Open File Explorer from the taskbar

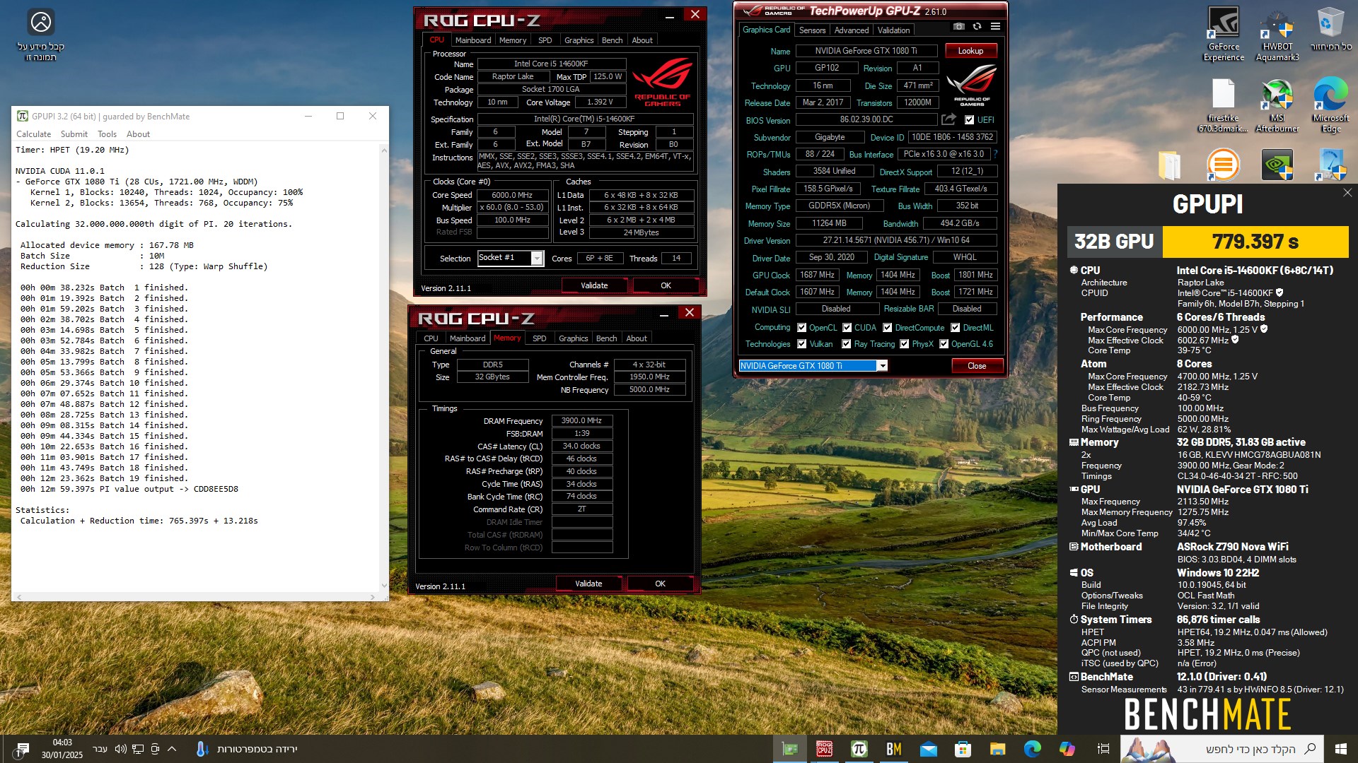[x=997, y=749]
